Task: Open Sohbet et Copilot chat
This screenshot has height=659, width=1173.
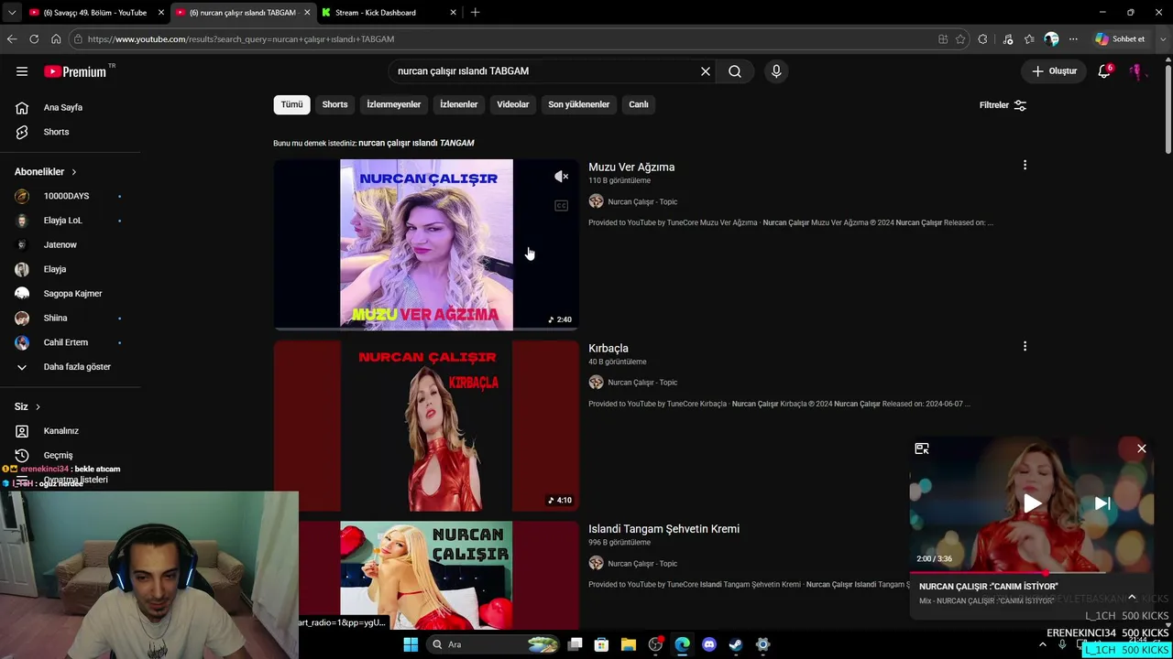Action: point(1120,39)
